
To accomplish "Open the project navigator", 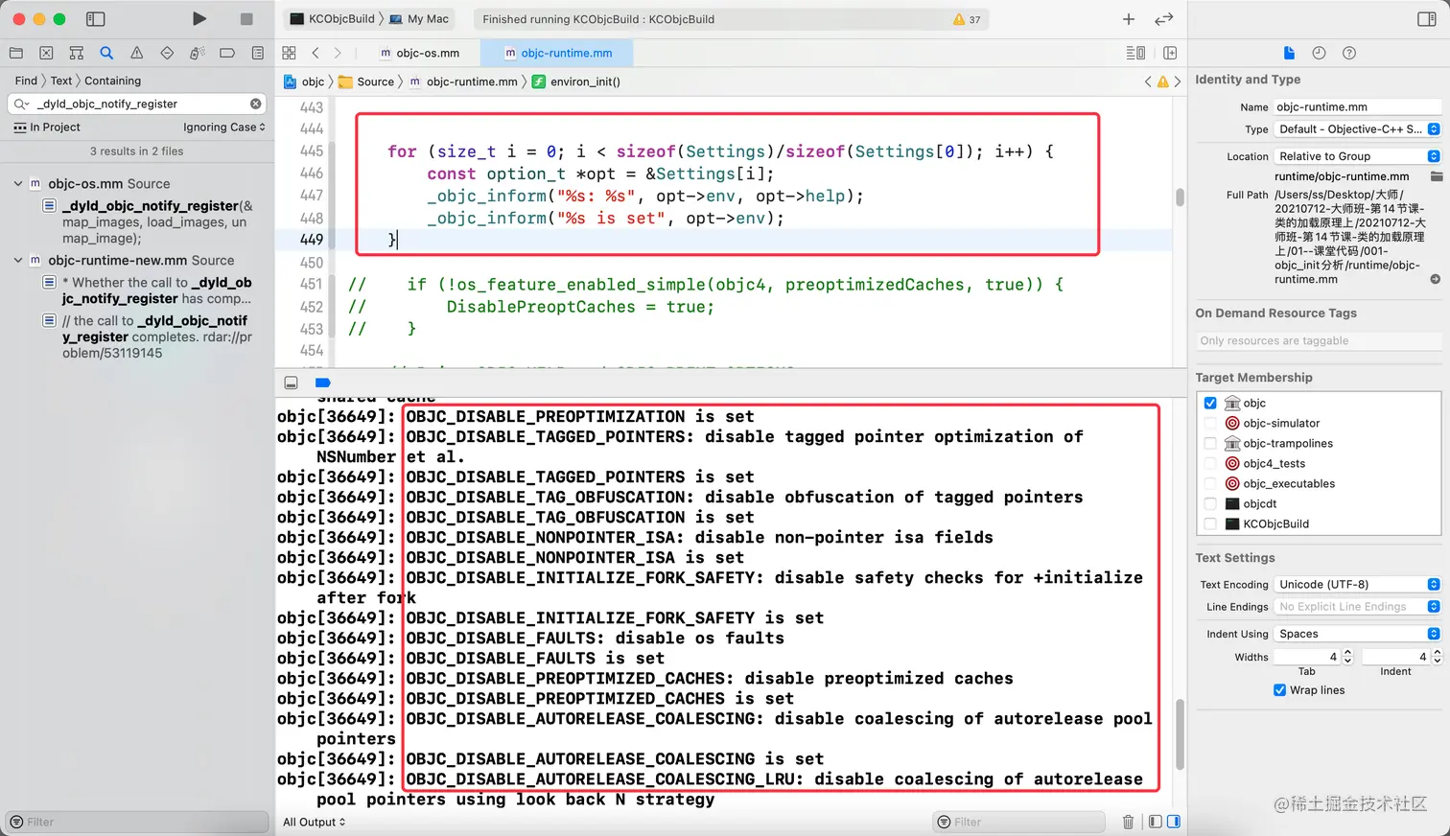I will coord(15,54).
